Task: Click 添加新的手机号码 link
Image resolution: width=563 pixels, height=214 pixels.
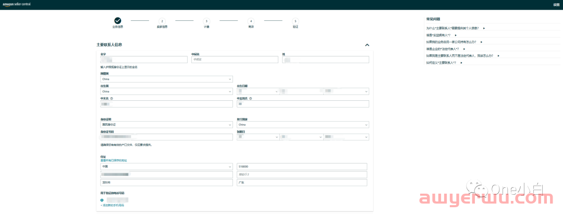Action: click(112, 205)
